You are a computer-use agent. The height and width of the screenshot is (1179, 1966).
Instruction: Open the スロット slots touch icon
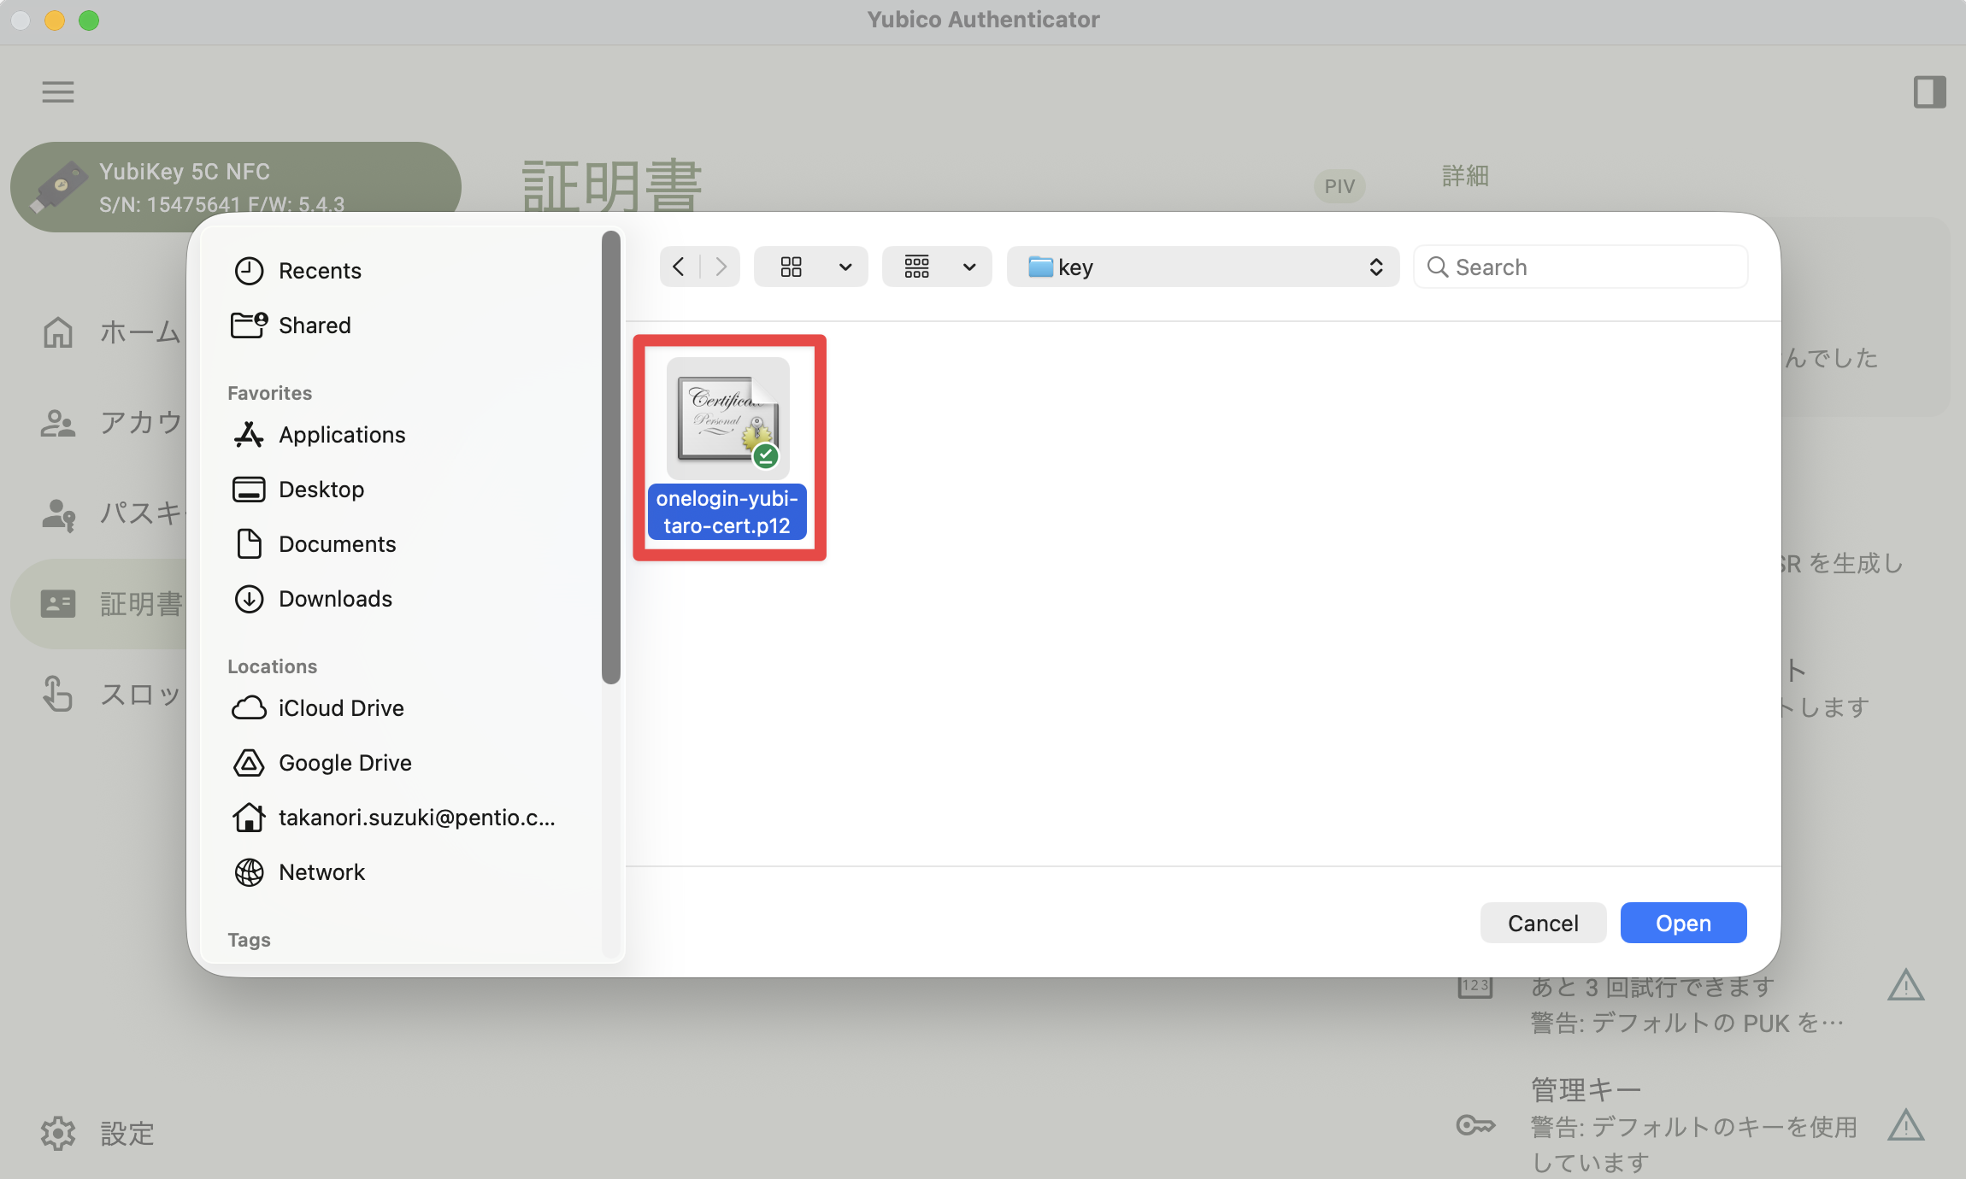click(58, 694)
